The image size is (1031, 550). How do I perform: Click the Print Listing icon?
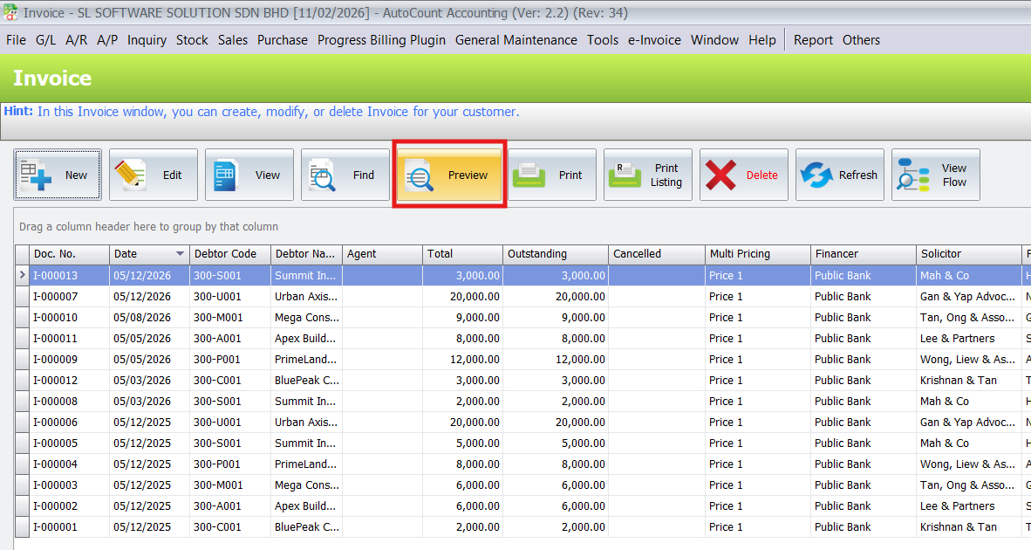[625, 175]
